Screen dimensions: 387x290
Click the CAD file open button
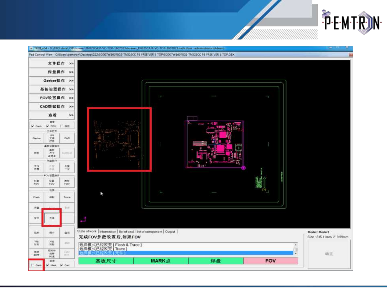67,138
